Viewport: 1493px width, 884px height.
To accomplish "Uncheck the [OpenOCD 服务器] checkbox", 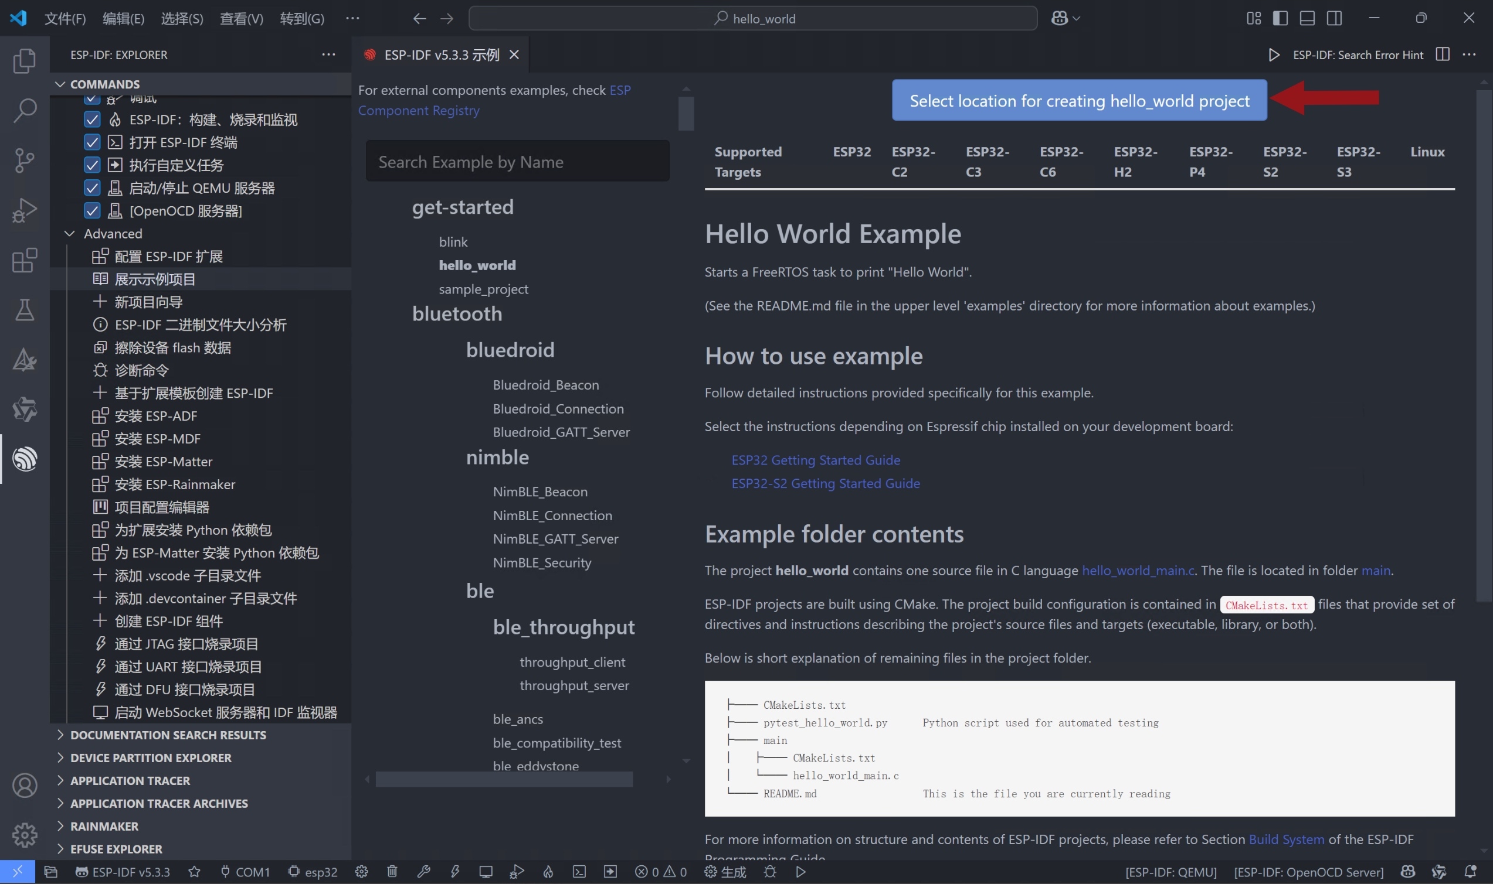I will pyautogui.click(x=93, y=211).
